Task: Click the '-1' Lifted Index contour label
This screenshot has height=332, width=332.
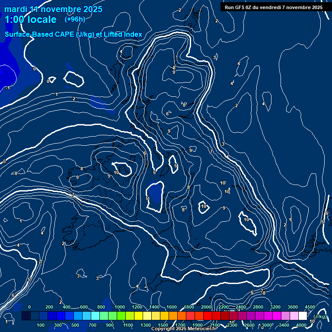Action: click(8, 88)
